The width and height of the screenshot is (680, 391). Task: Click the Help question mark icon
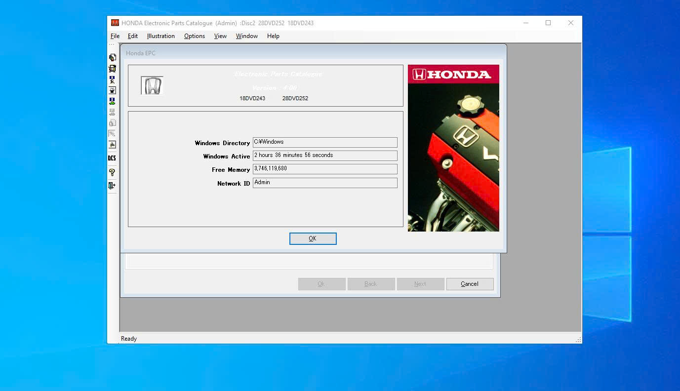[112, 172]
